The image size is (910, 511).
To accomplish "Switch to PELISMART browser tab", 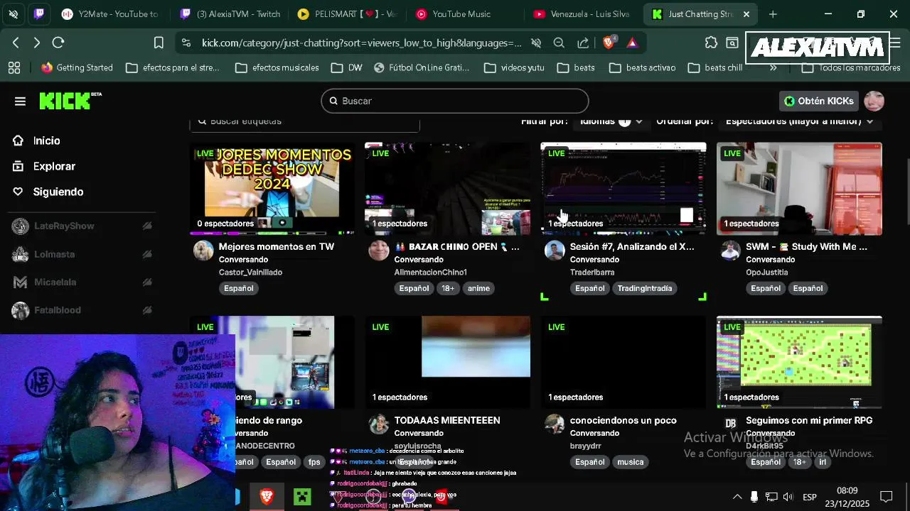I will (x=348, y=14).
